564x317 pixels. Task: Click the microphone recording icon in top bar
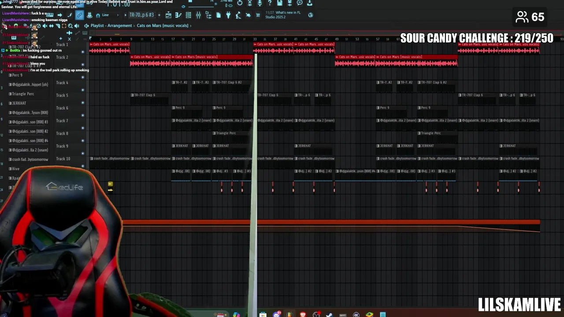click(x=260, y=3)
